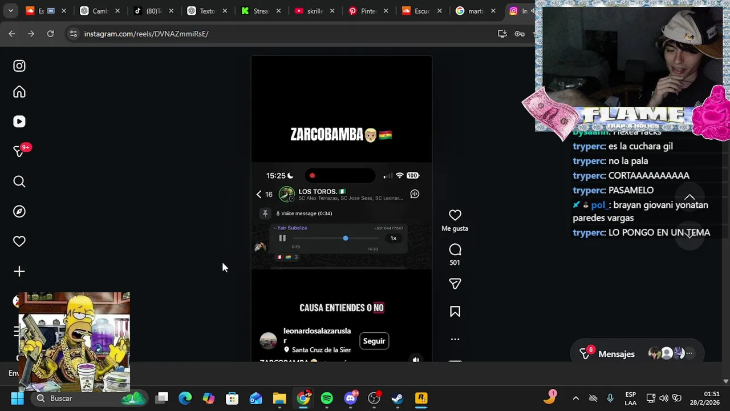Screen dimensions: 730x411
Task: Open Instagram search panel
Action: click(x=19, y=182)
